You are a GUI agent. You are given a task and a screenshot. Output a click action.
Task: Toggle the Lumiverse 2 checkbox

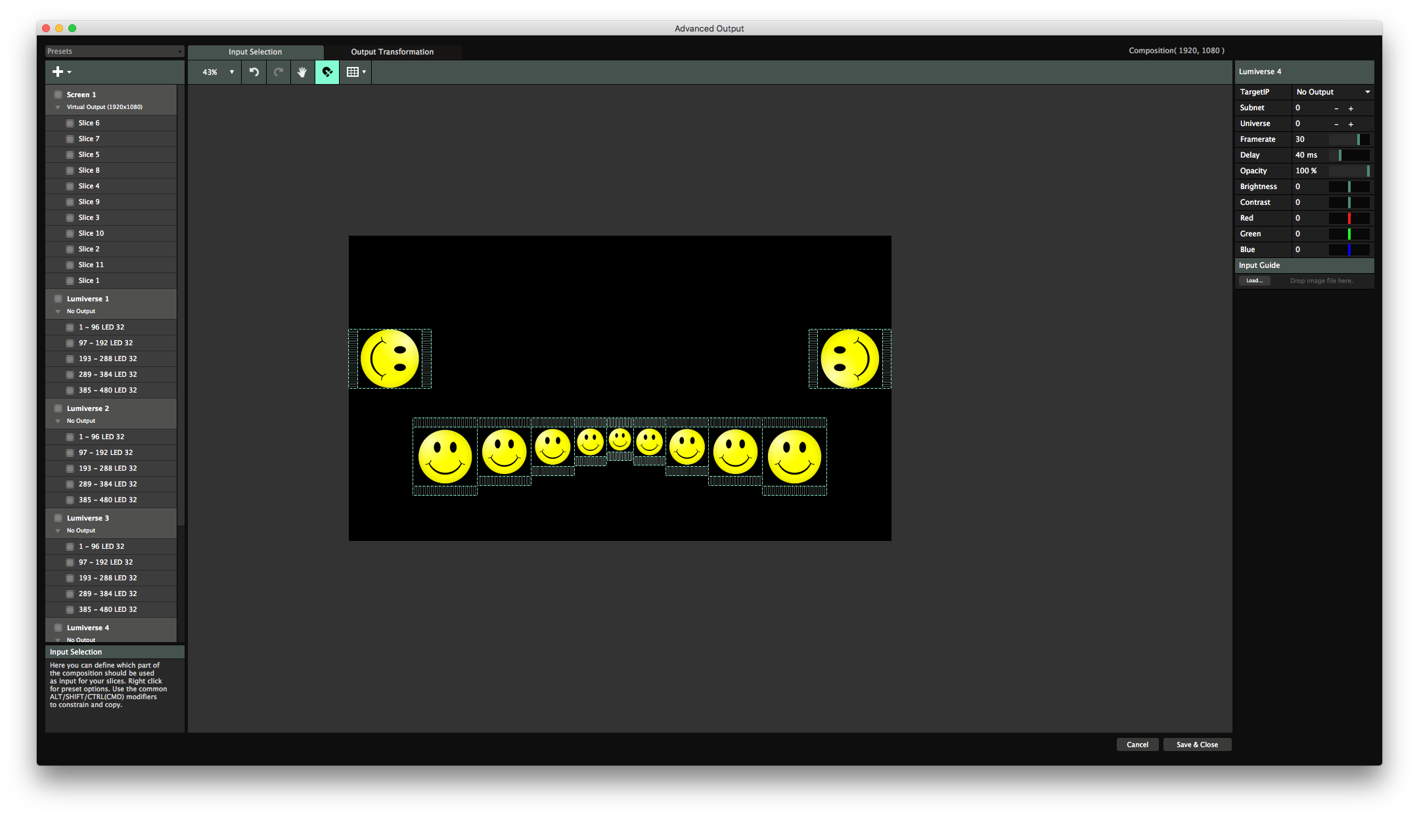coord(58,408)
